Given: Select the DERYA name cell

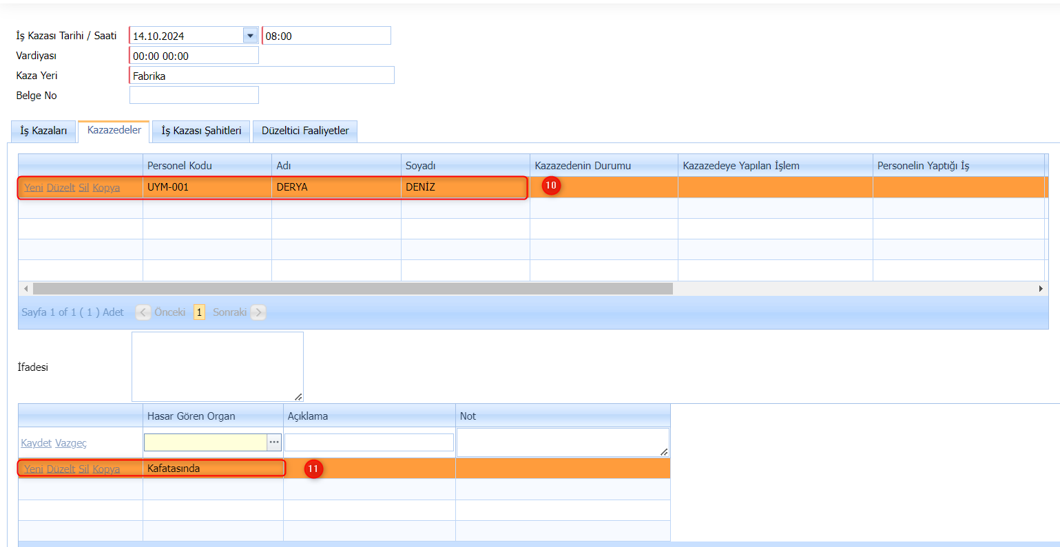Looking at the screenshot, I should 337,187.
